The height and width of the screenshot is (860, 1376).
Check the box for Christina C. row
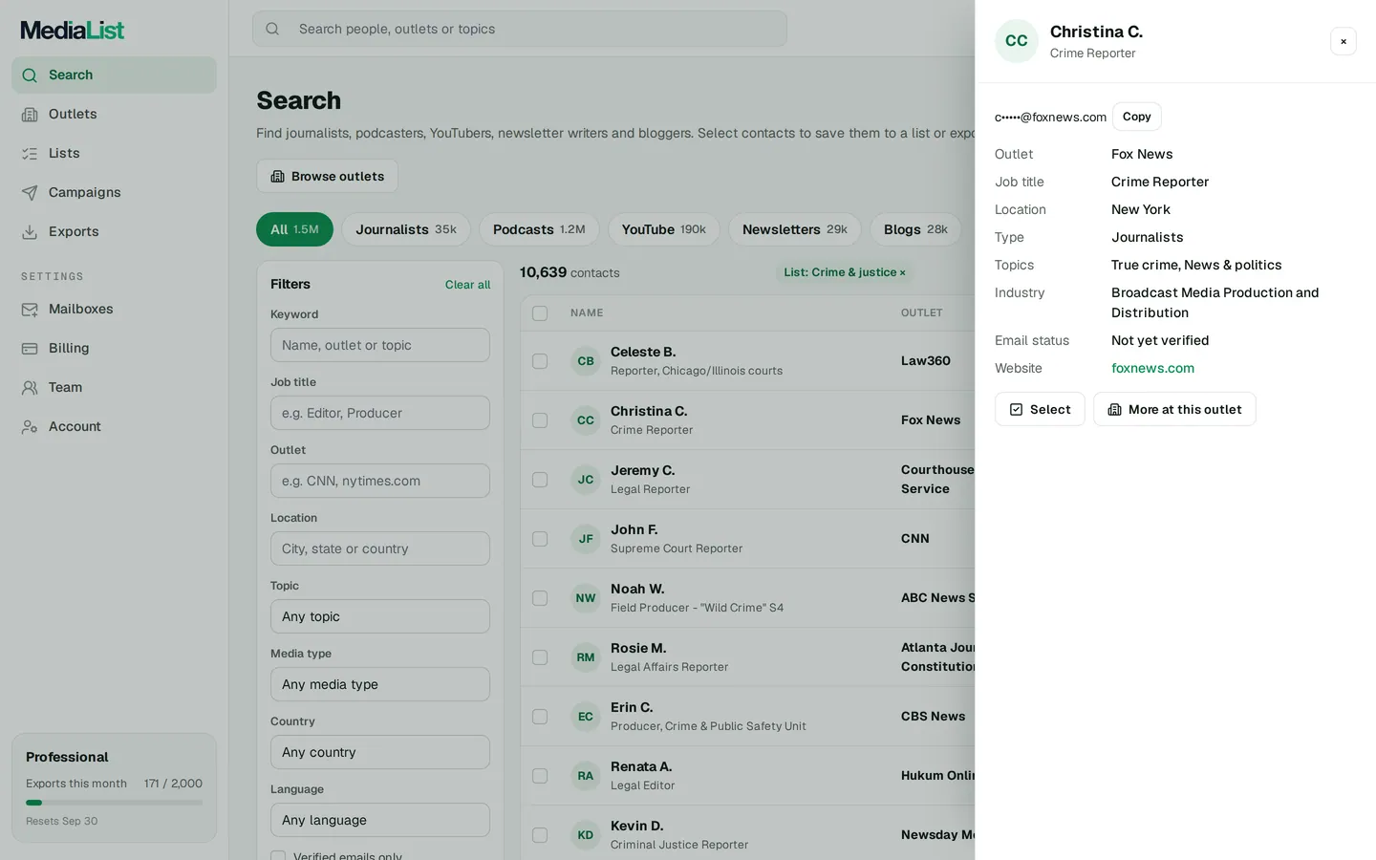pyautogui.click(x=540, y=420)
